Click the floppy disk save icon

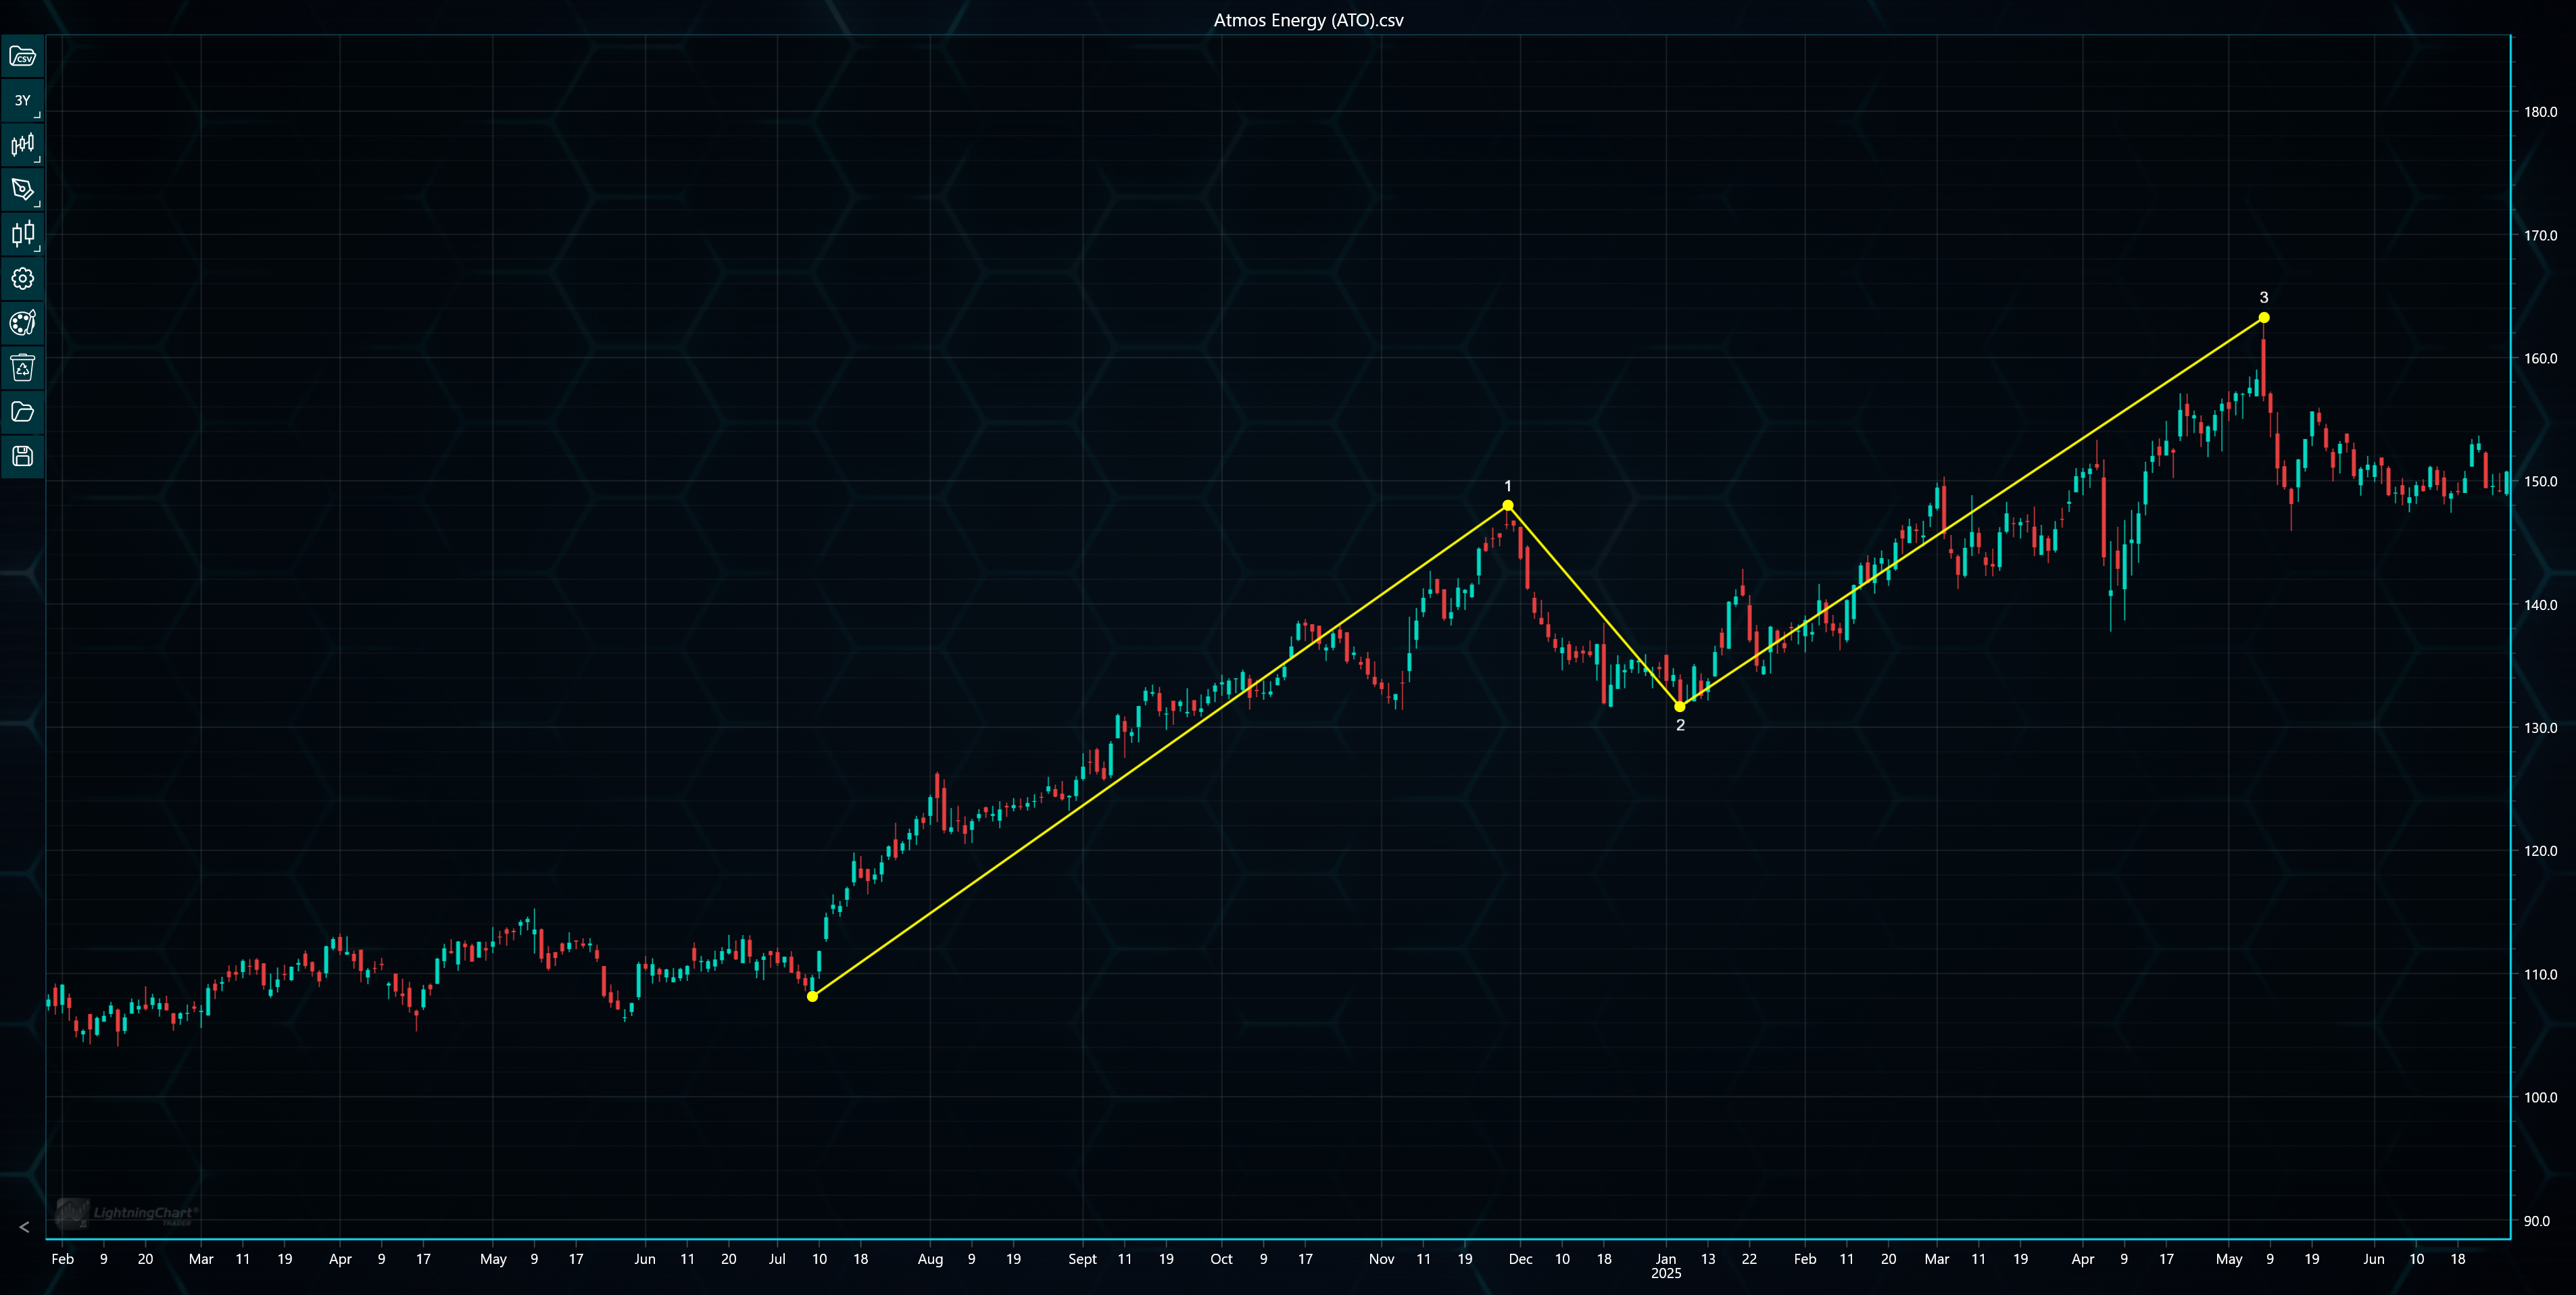[x=22, y=457]
